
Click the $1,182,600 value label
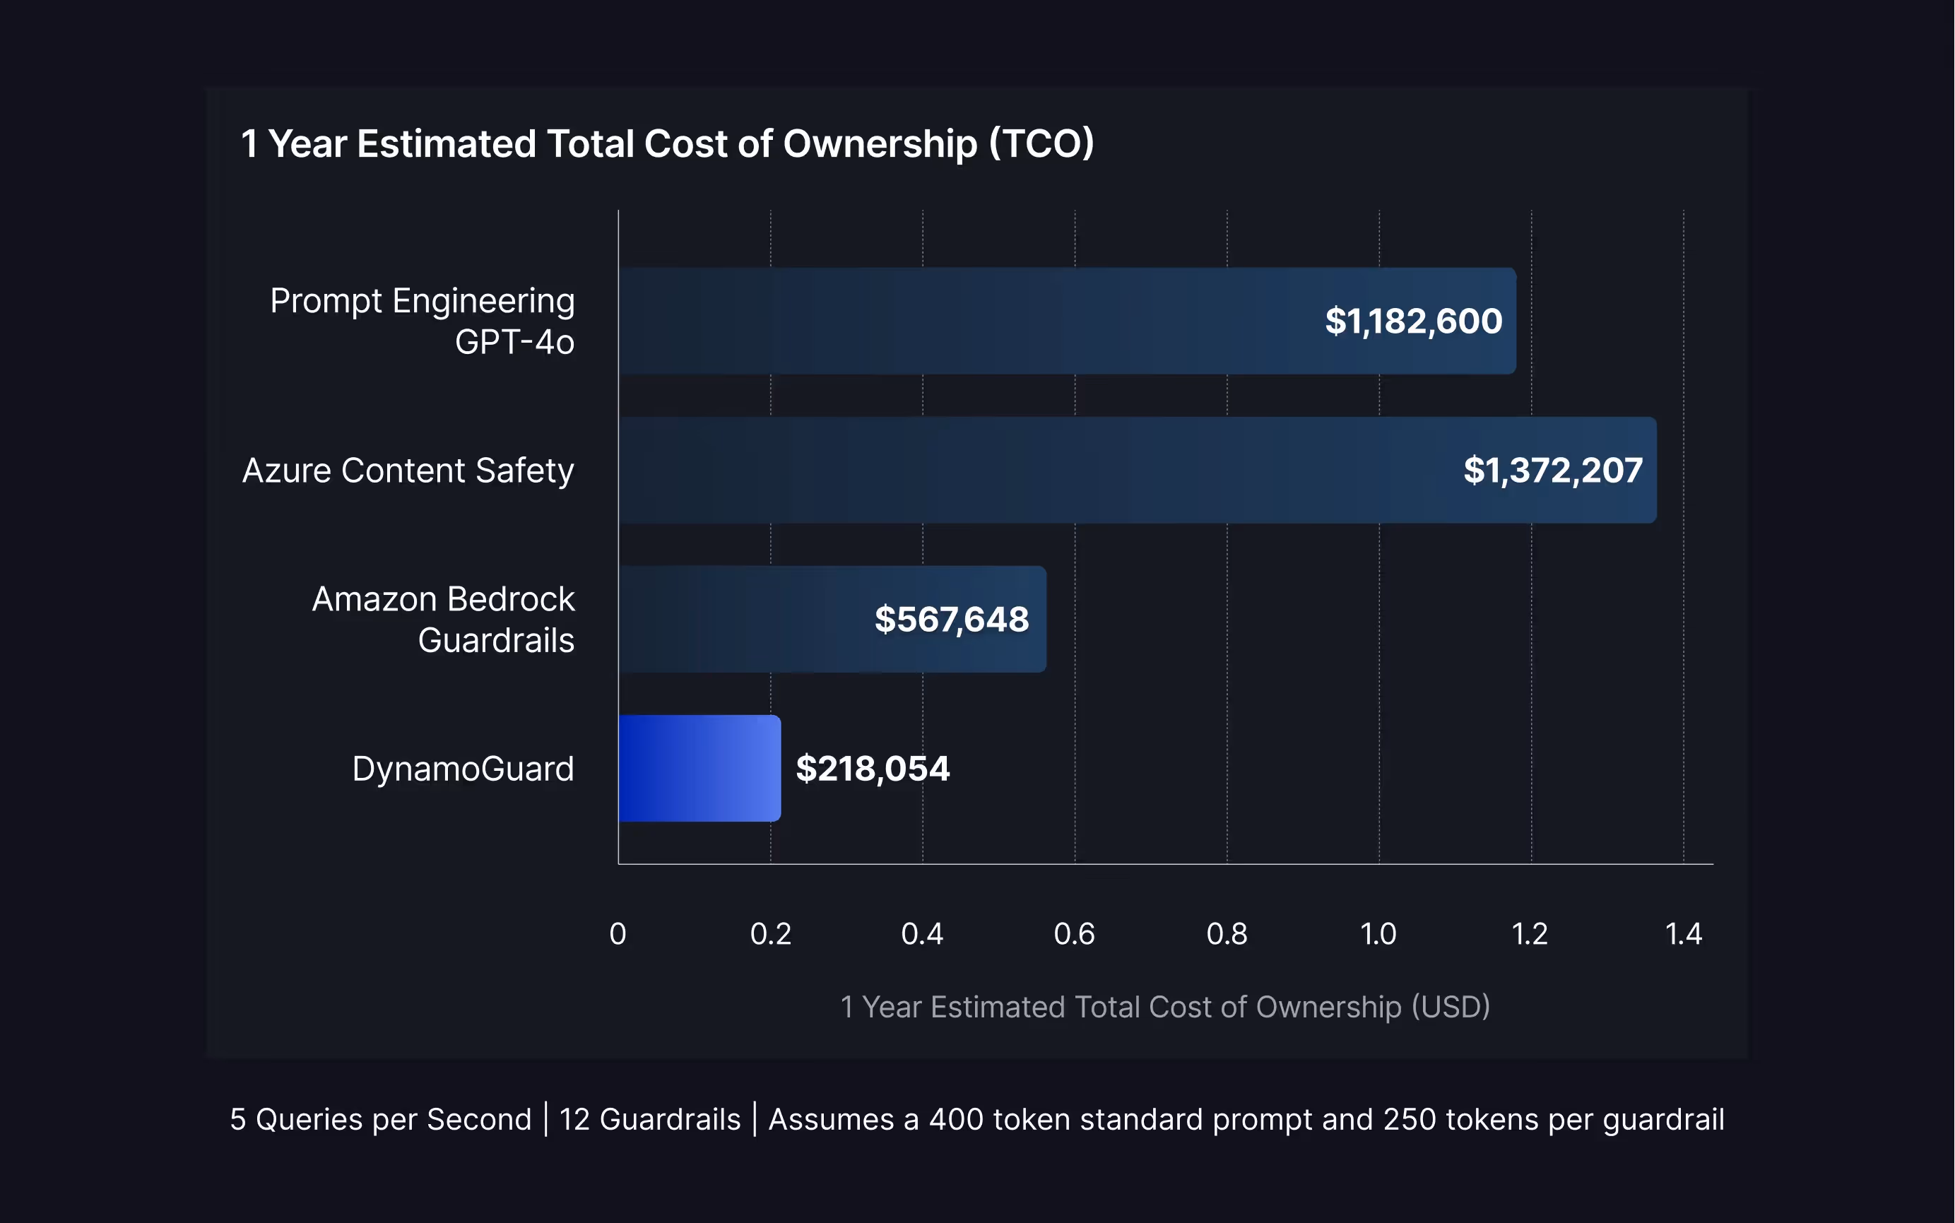(x=1413, y=321)
